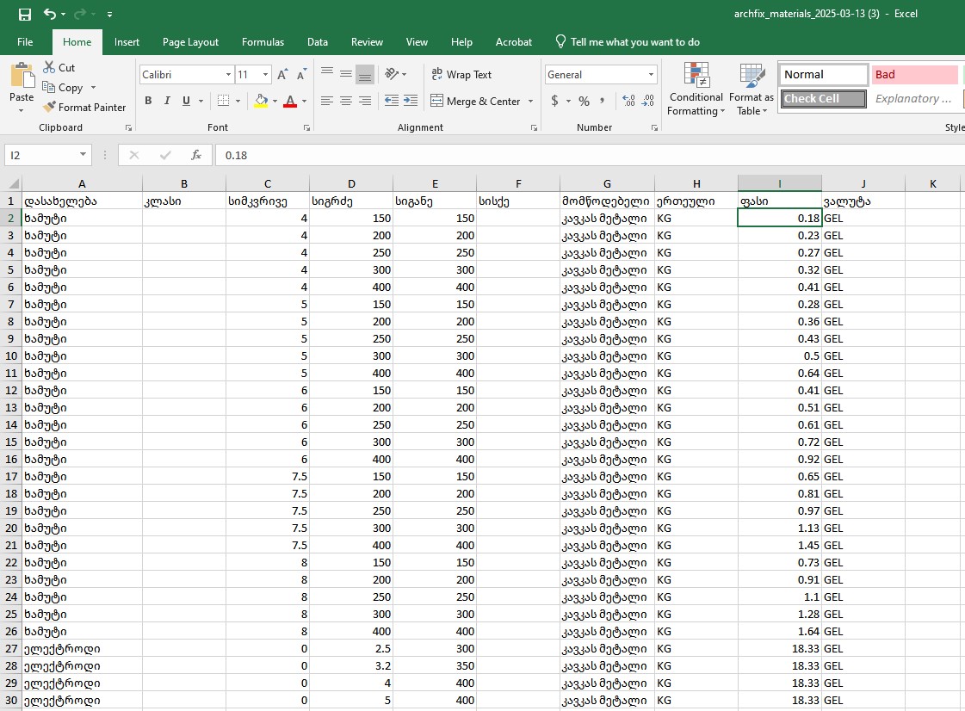Screen dimensions: 965x711
Task: Click the formula bar showing 0.18
Action: [x=590, y=155]
